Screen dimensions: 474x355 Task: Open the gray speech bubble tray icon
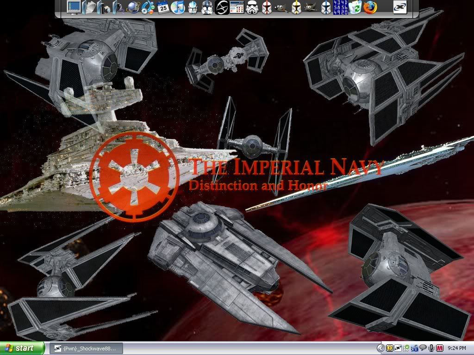tap(423, 348)
